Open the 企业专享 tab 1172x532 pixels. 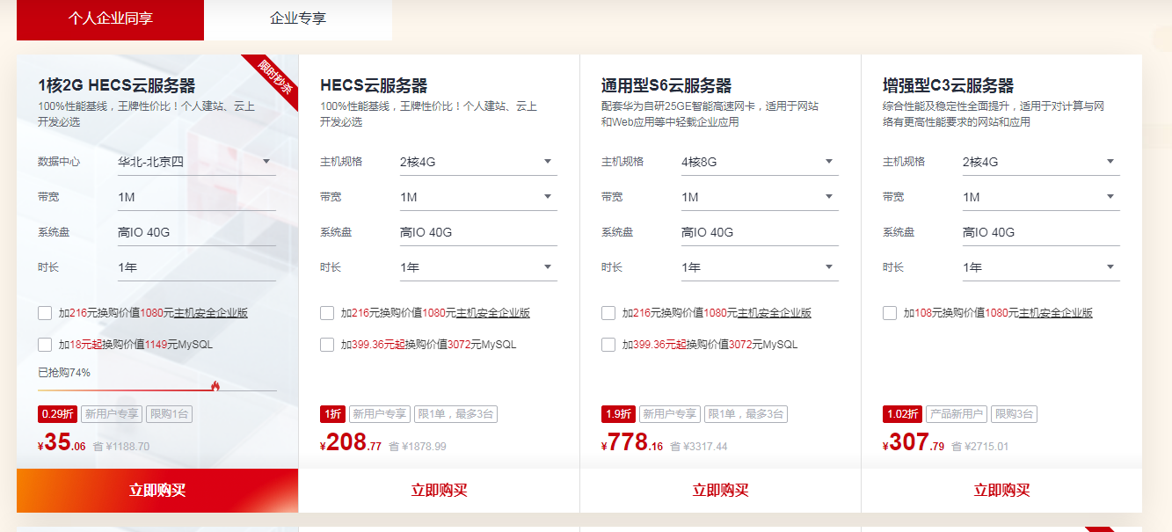tap(298, 18)
